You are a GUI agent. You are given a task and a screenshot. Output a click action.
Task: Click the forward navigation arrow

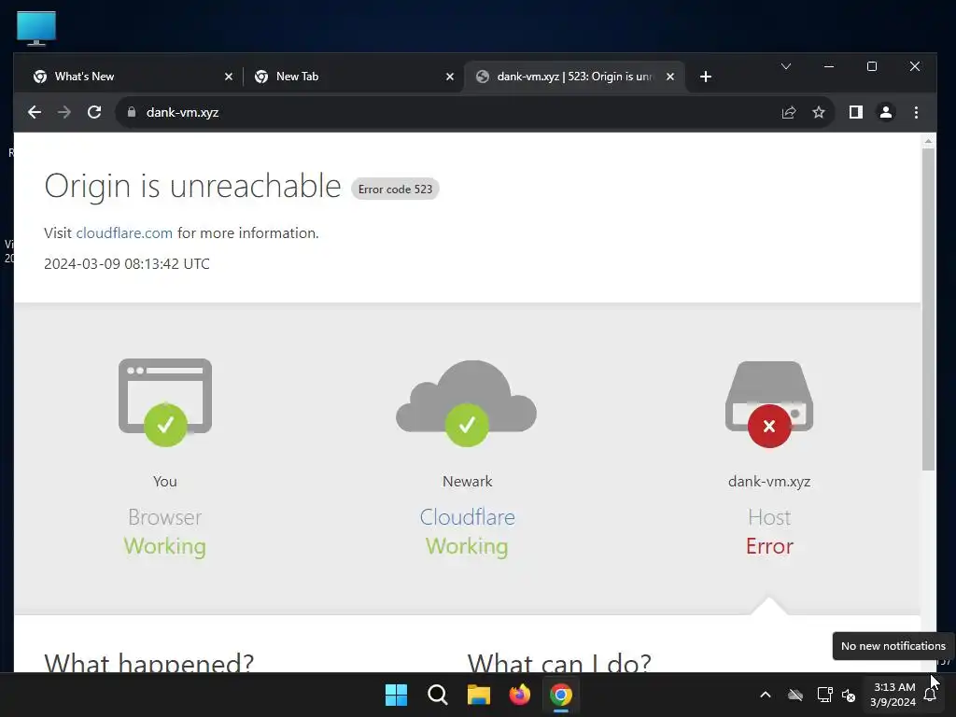coord(64,112)
